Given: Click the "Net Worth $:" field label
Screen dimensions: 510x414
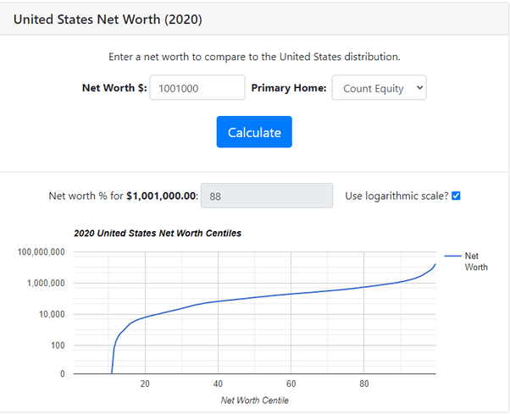Looking at the screenshot, I should 113,88.
